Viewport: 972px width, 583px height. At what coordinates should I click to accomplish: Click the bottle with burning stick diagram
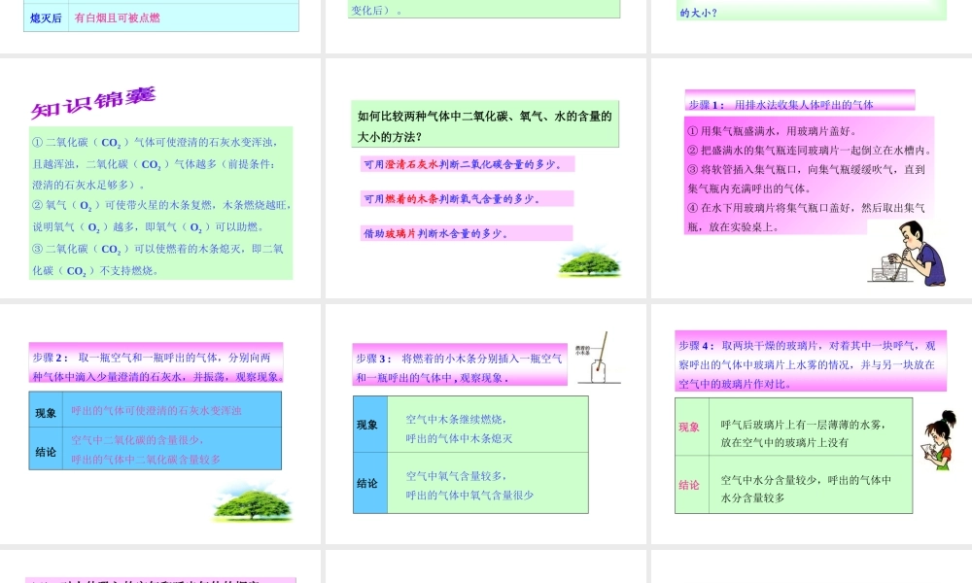tap(598, 359)
